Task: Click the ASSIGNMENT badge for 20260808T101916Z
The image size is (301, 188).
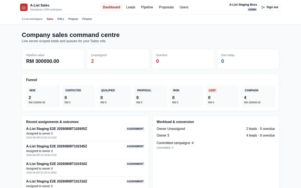Action: 135,164
